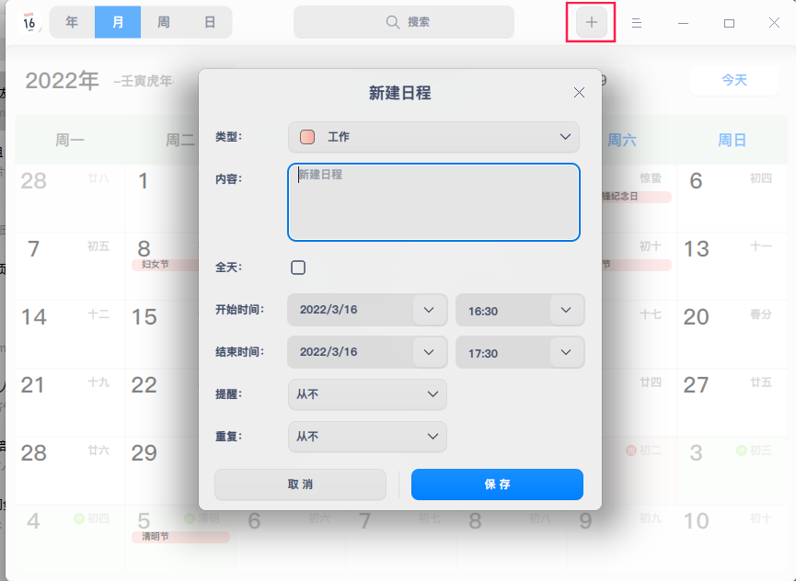Viewport: 796px width, 581px height.
Task: Open the 提醒 dropdown
Action: coord(367,394)
